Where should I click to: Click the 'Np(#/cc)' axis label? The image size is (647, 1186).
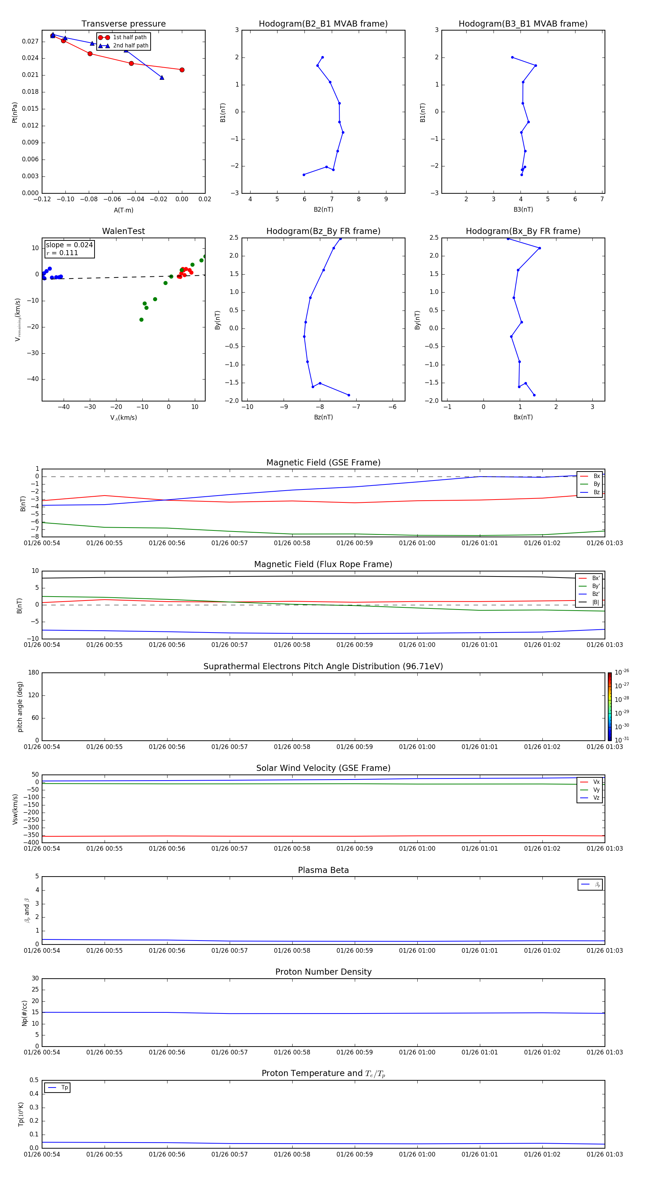[24, 1013]
